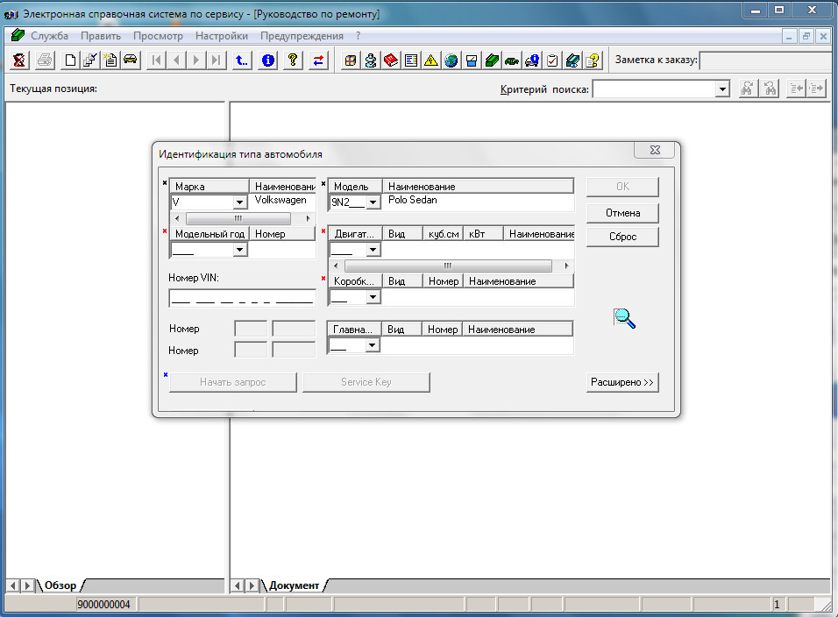Click the blue info circle toolbar icon
838x617 pixels.
[x=268, y=60]
